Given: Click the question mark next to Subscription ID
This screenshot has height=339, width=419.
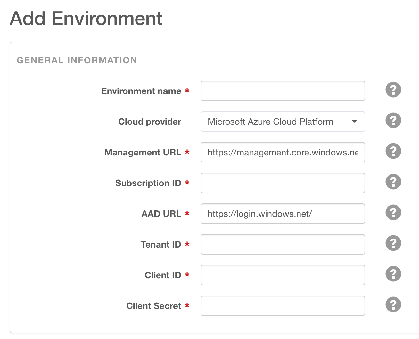Looking at the screenshot, I should point(393,182).
